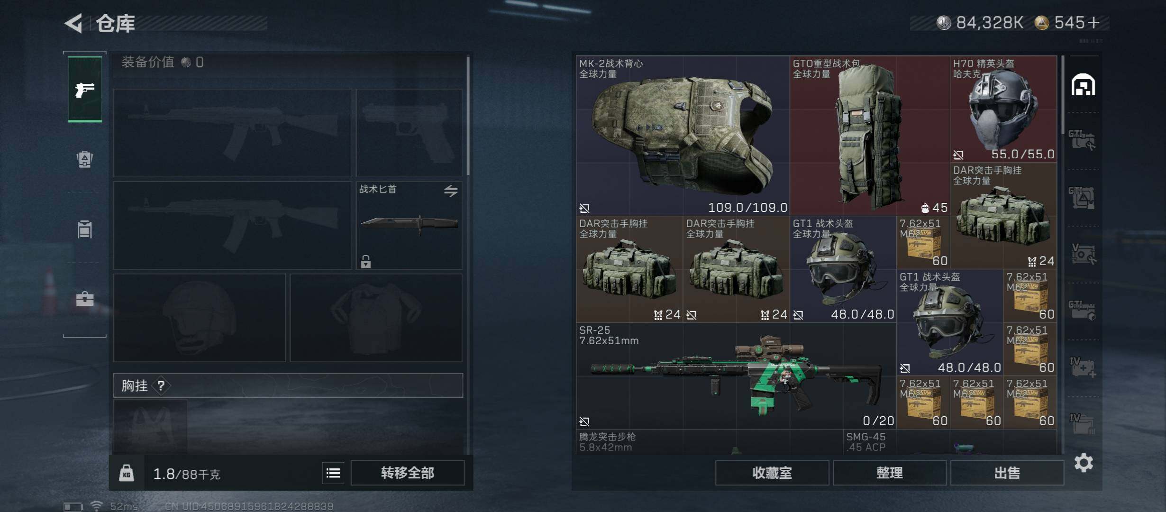Select the weapons pistol tab in left sidebar
1166x512 pixels.
pyautogui.click(x=85, y=89)
